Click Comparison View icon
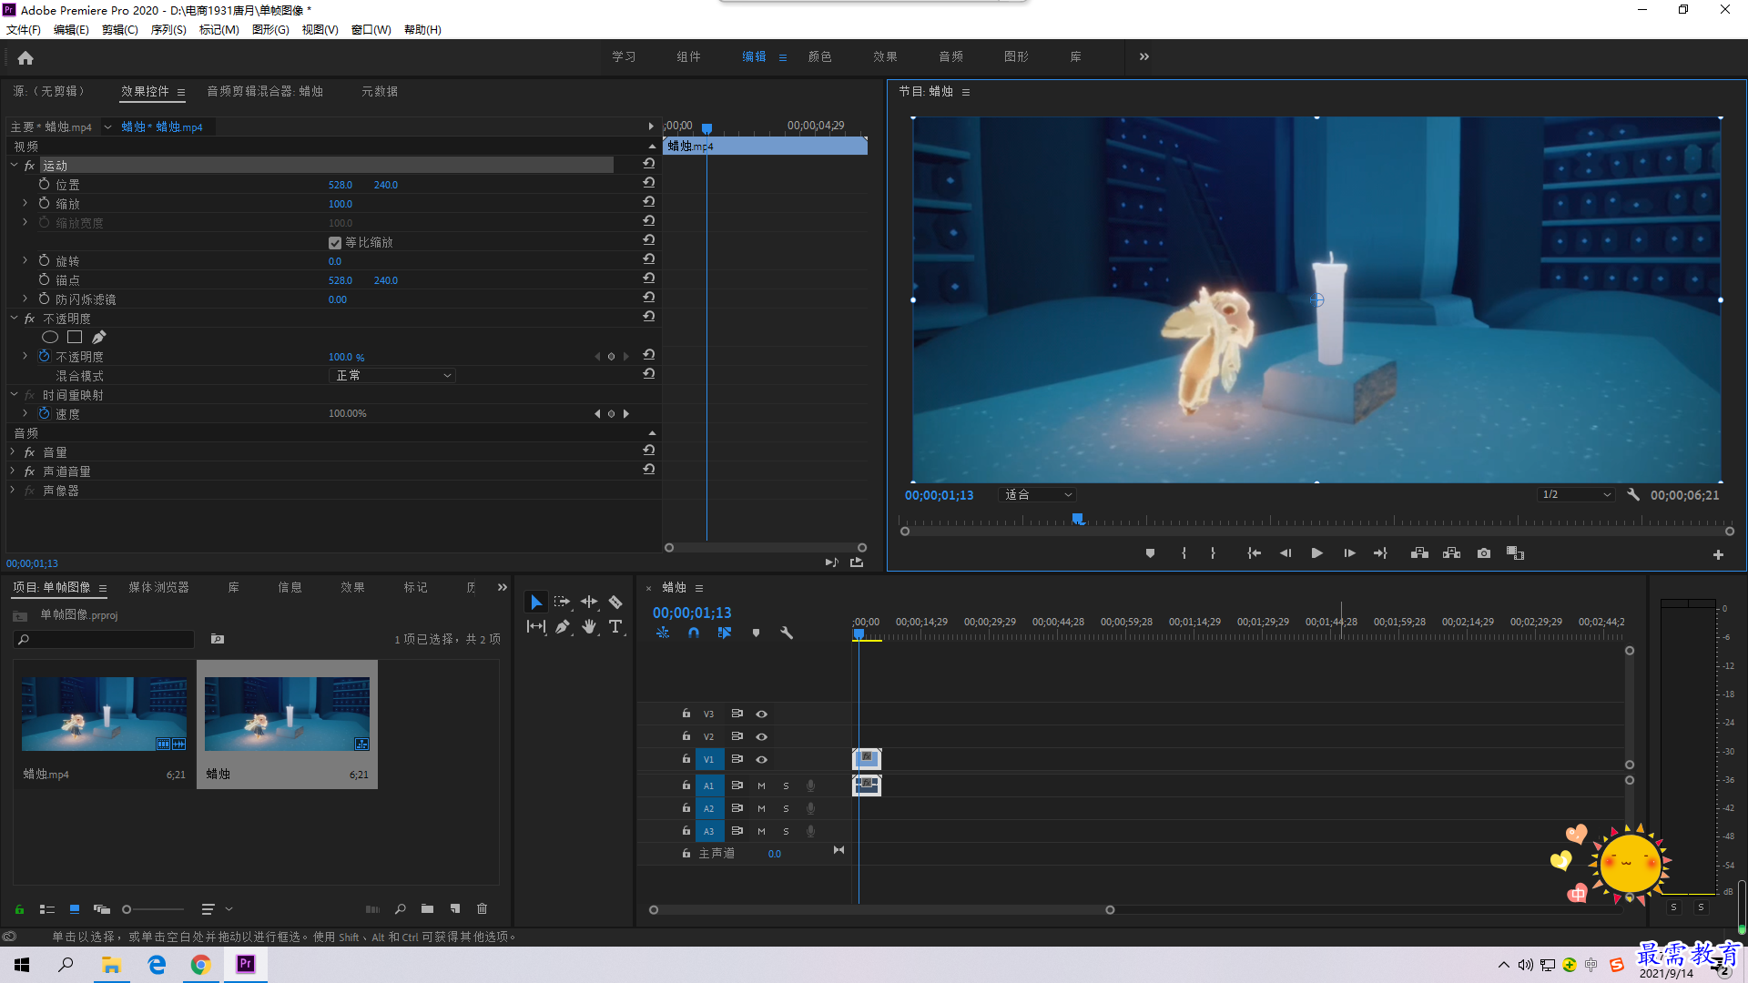Viewport: 1748px width, 983px height. [1515, 553]
